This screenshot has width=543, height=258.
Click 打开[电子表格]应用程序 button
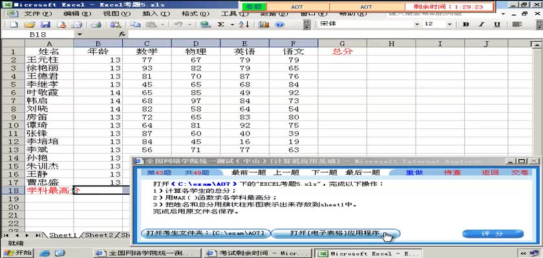pos(335,233)
